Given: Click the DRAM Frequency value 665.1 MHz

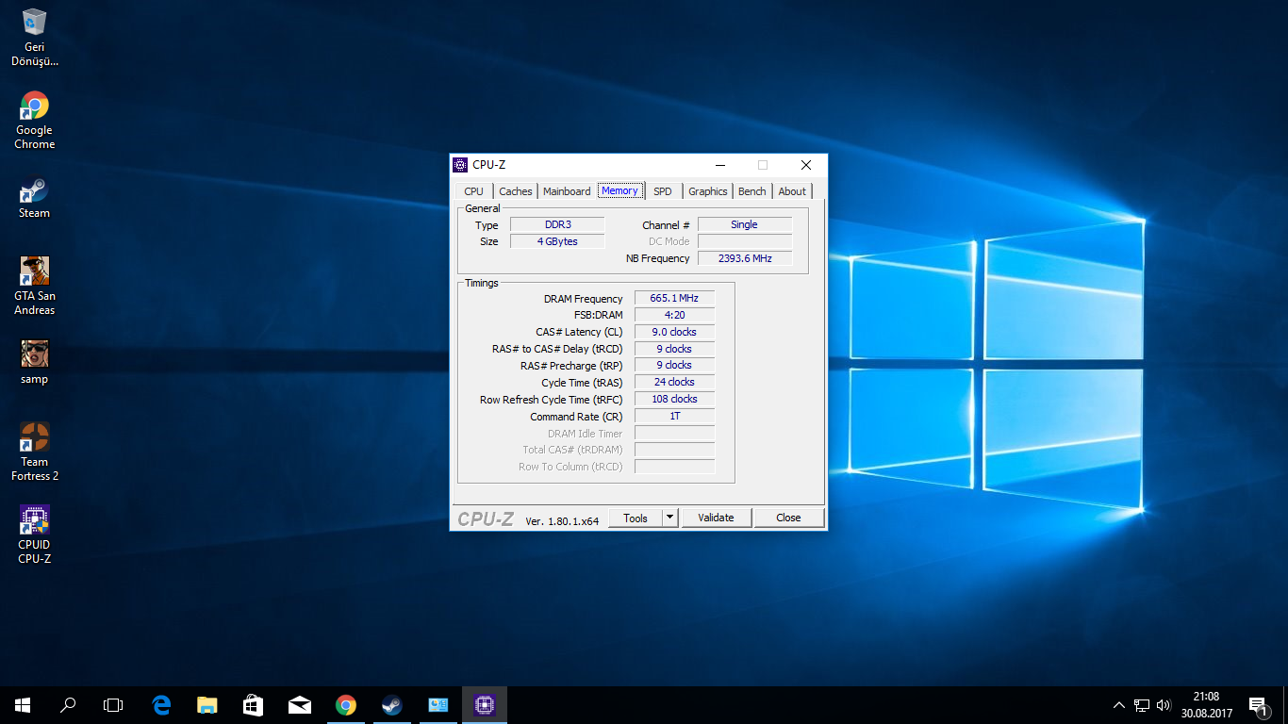Looking at the screenshot, I should 674,298.
